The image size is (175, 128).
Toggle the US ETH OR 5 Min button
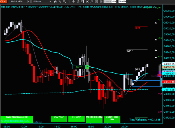point(94,119)
